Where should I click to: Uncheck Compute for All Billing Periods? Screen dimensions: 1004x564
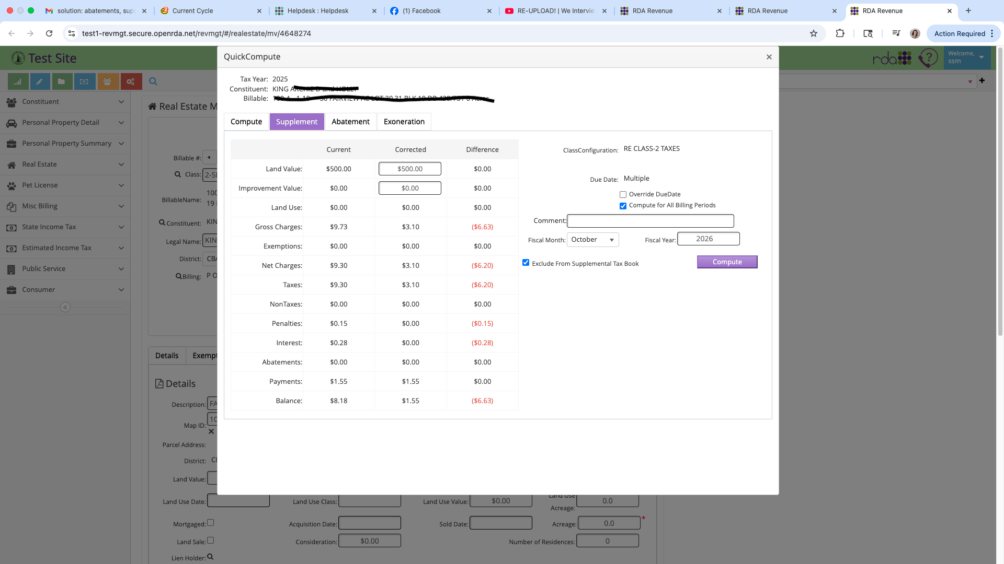[x=623, y=206]
